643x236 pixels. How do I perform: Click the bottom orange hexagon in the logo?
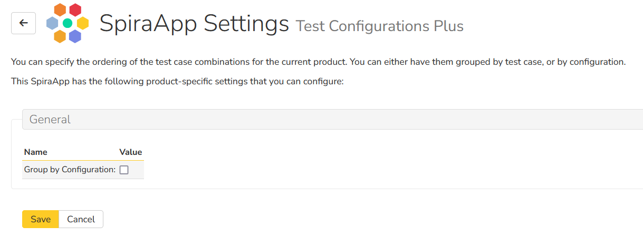point(60,36)
